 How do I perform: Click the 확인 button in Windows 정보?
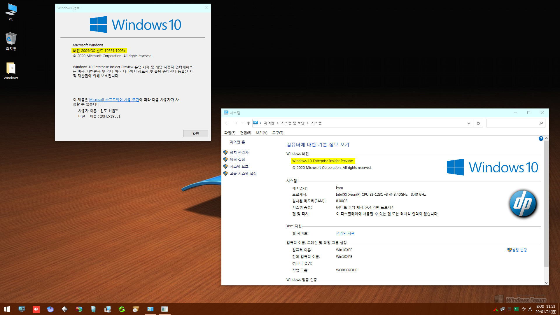point(195,134)
